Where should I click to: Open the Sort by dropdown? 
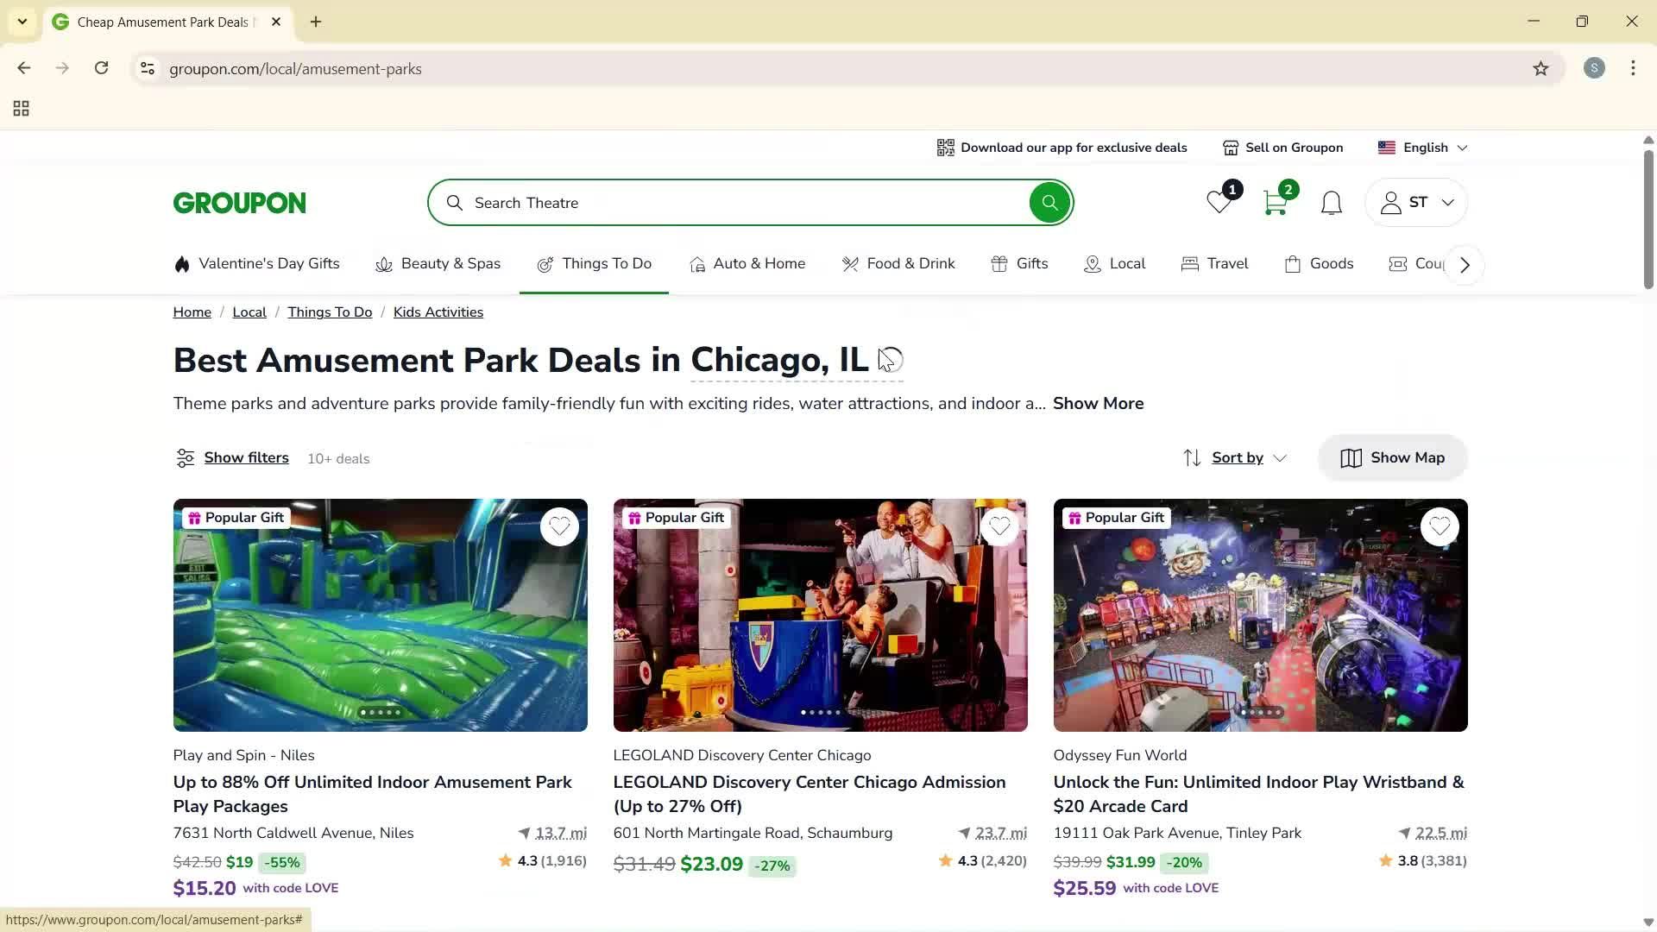(1236, 457)
